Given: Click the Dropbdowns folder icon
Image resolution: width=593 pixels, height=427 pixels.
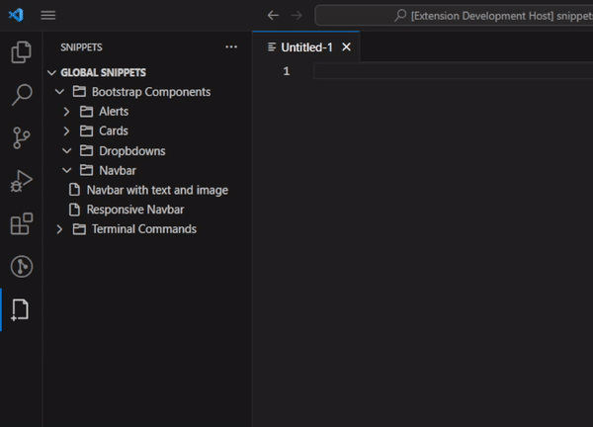Looking at the screenshot, I should point(86,150).
